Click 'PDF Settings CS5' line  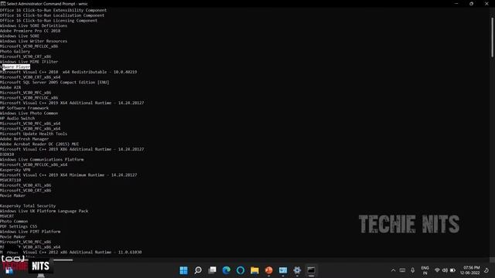point(19,226)
